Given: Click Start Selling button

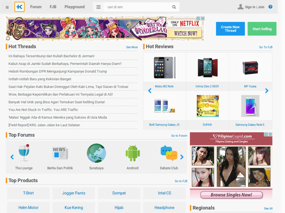Looking at the screenshot, I should tap(262, 29).
